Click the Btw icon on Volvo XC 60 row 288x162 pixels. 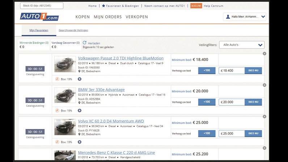57,142
